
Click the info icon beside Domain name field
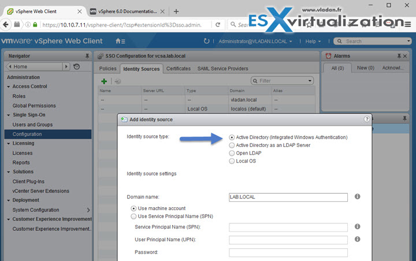tap(358, 196)
